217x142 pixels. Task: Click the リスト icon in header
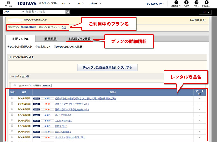click(197, 4)
